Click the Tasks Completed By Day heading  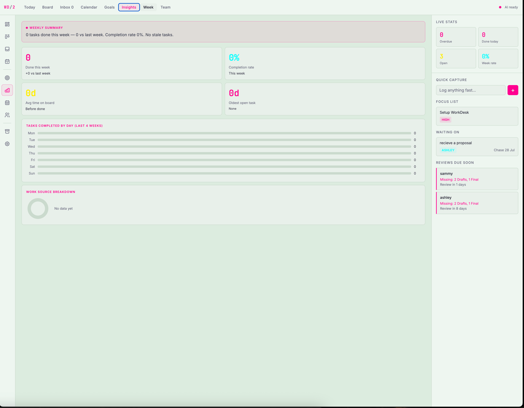pos(64,126)
